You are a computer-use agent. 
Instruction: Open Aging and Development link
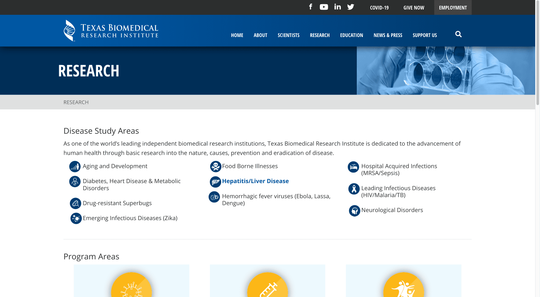click(115, 166)
